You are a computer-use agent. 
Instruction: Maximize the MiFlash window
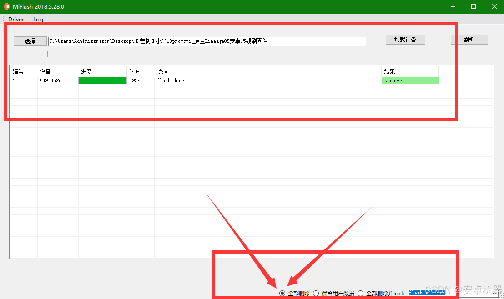coord(474,6)
